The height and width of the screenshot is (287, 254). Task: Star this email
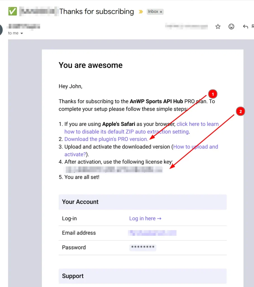point(218,27)
